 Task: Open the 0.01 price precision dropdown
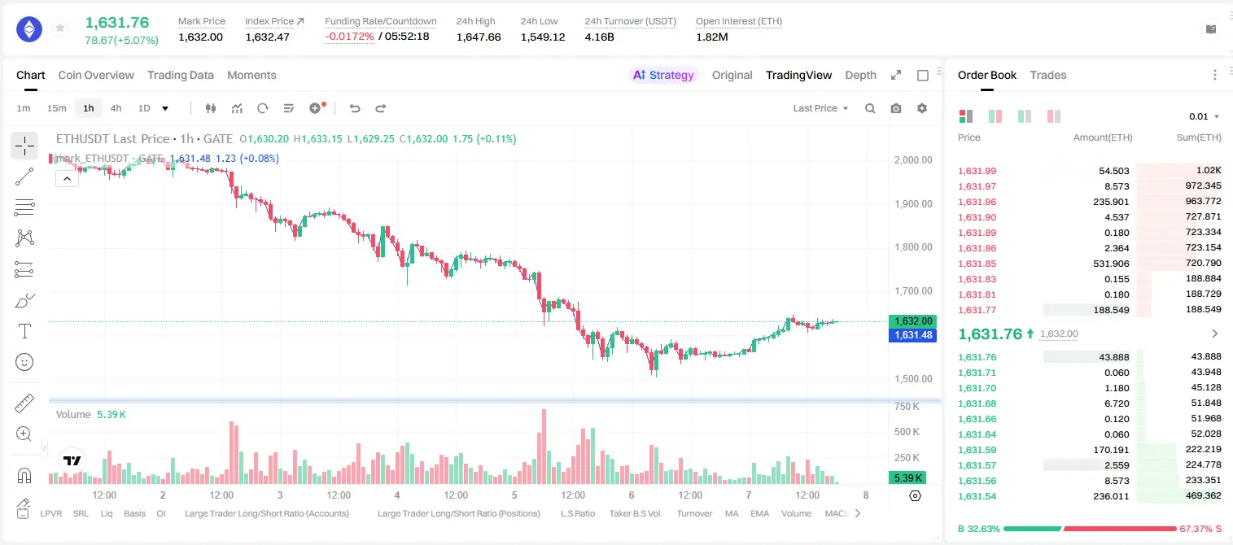[x=1205, y=116]
